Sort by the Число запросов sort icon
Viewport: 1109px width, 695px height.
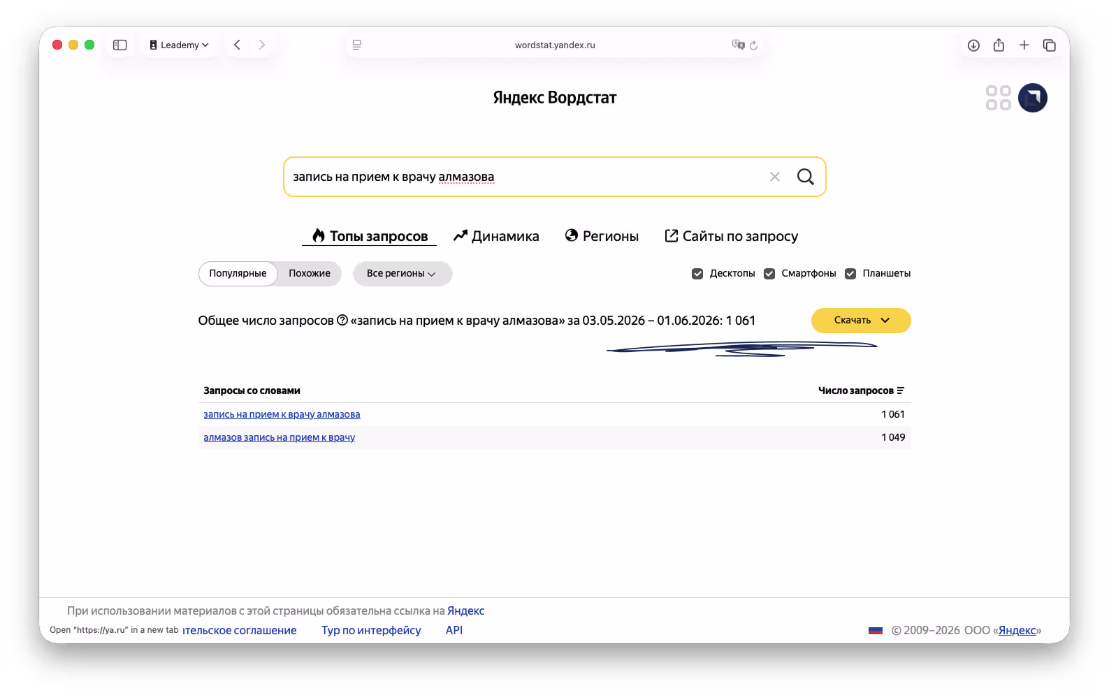[x=901, y=390]
